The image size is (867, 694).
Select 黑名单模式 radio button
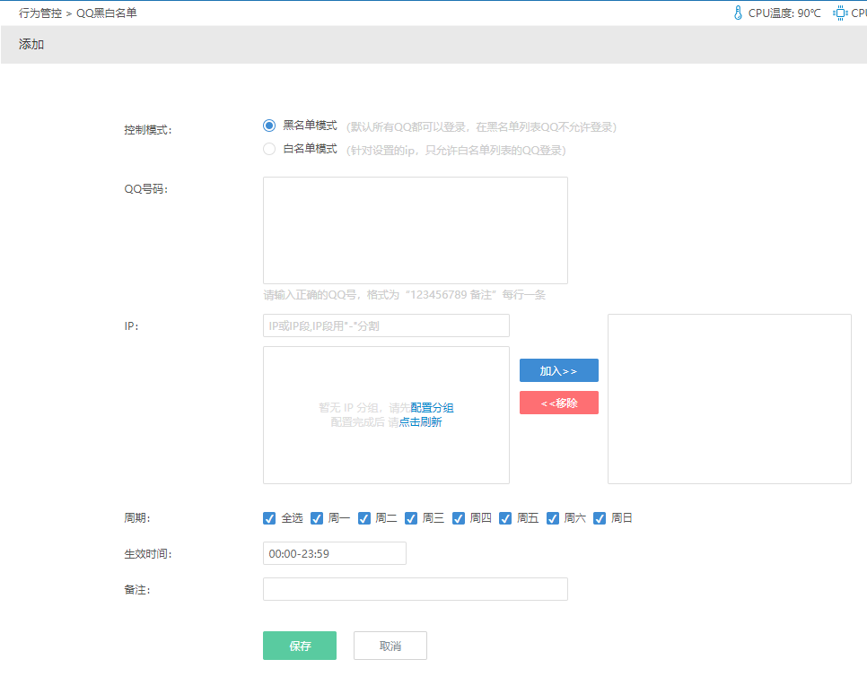[269, 126]
